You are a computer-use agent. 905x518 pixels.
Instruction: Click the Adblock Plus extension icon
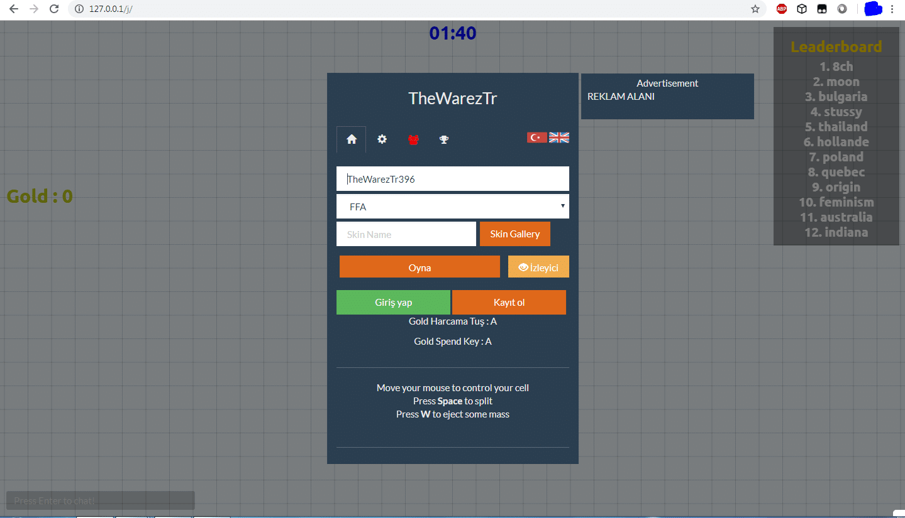[781, 9]
